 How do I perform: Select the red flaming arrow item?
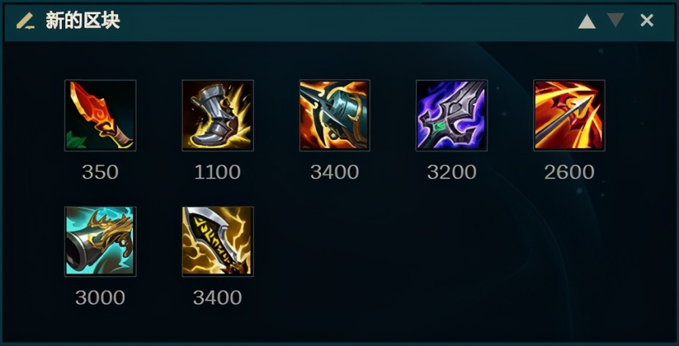click(569, 115)
